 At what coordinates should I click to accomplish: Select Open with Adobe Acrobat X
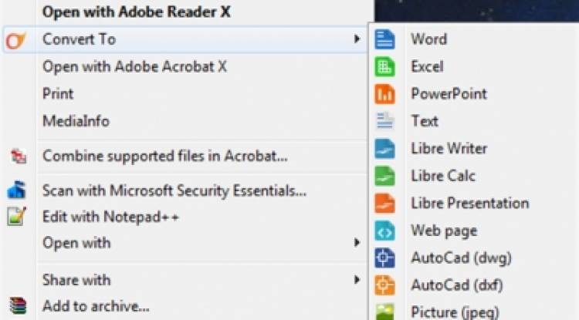[134, 67]
